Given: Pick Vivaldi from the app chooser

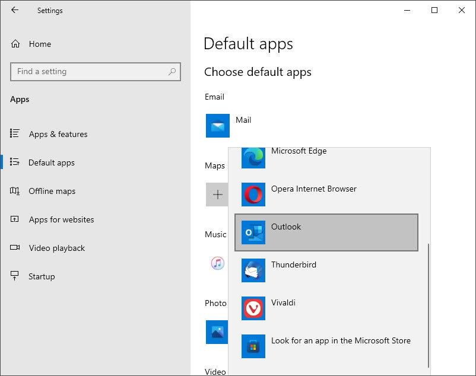Looking at the screenshot, I should point(326,308).
